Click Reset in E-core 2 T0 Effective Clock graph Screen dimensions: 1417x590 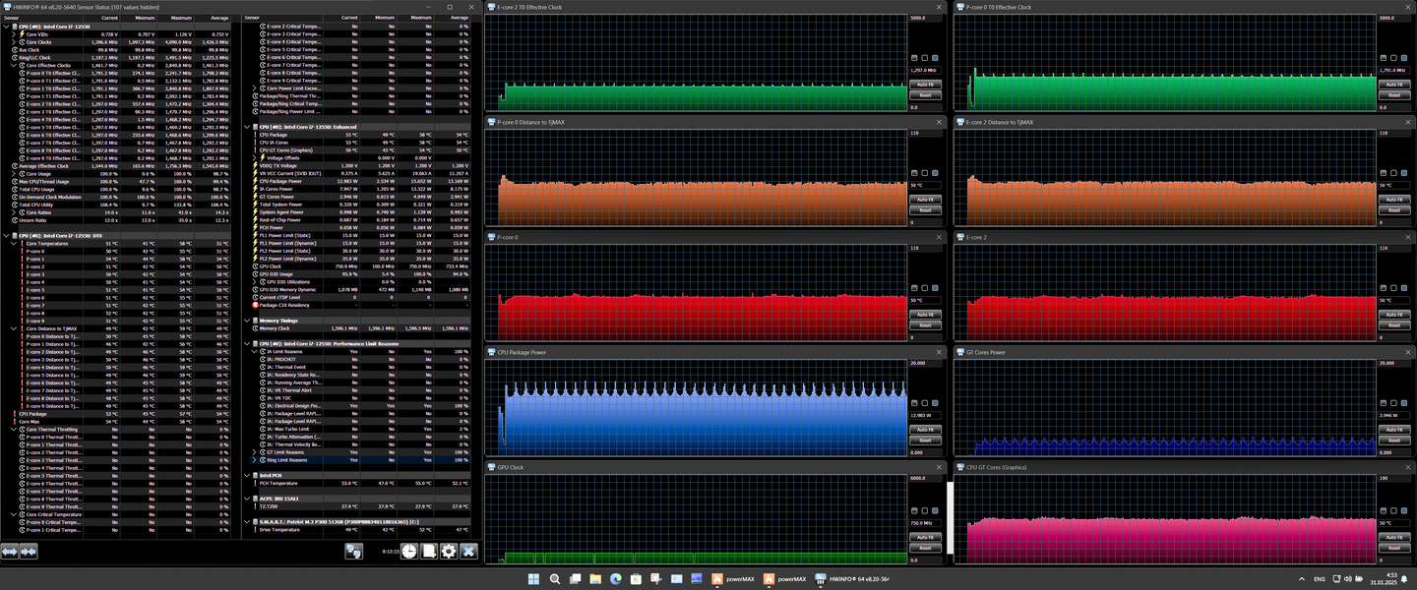coord(924,95)
